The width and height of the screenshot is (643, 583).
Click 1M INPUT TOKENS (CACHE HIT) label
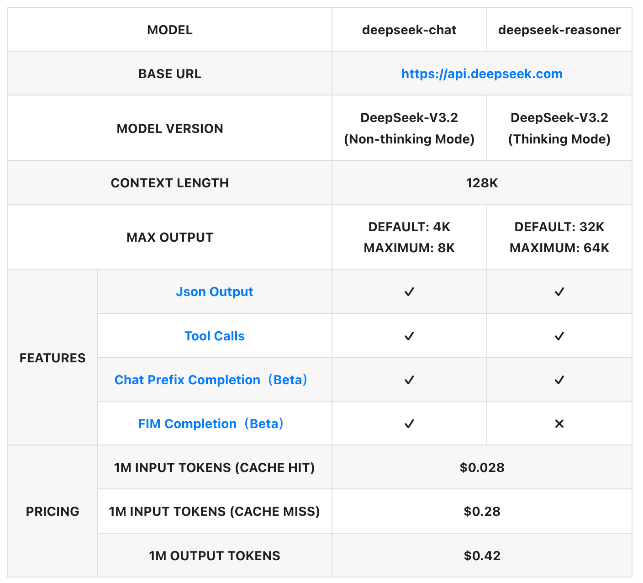[214, 467]
